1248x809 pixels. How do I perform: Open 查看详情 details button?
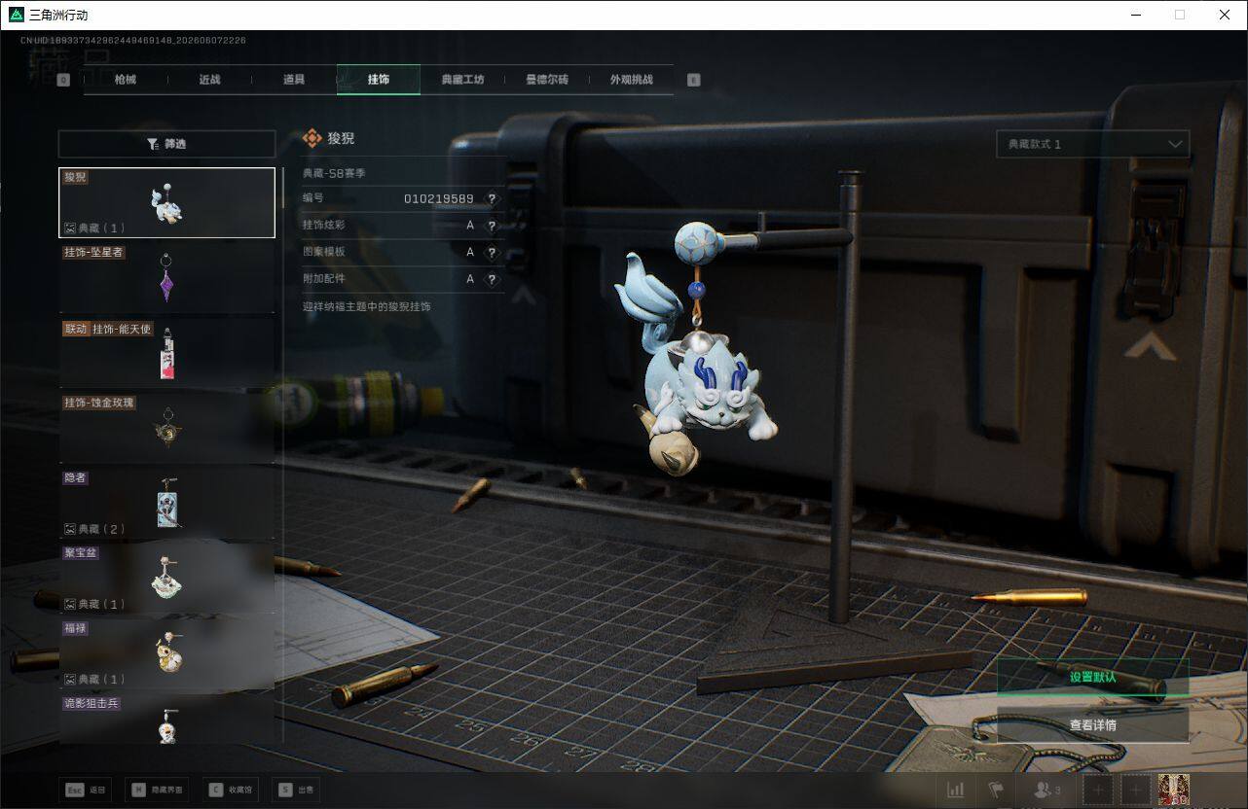pos(1092,724)
